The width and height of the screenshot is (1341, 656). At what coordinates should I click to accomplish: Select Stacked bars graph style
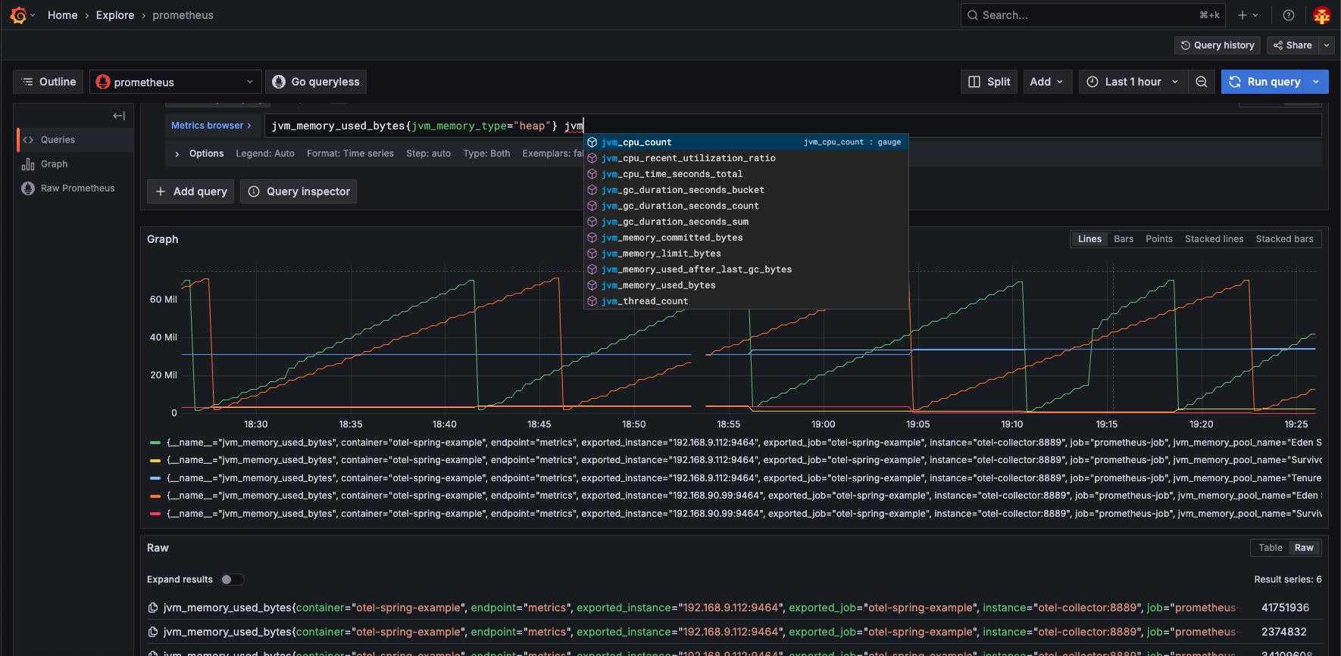(x=1285, y=239)
